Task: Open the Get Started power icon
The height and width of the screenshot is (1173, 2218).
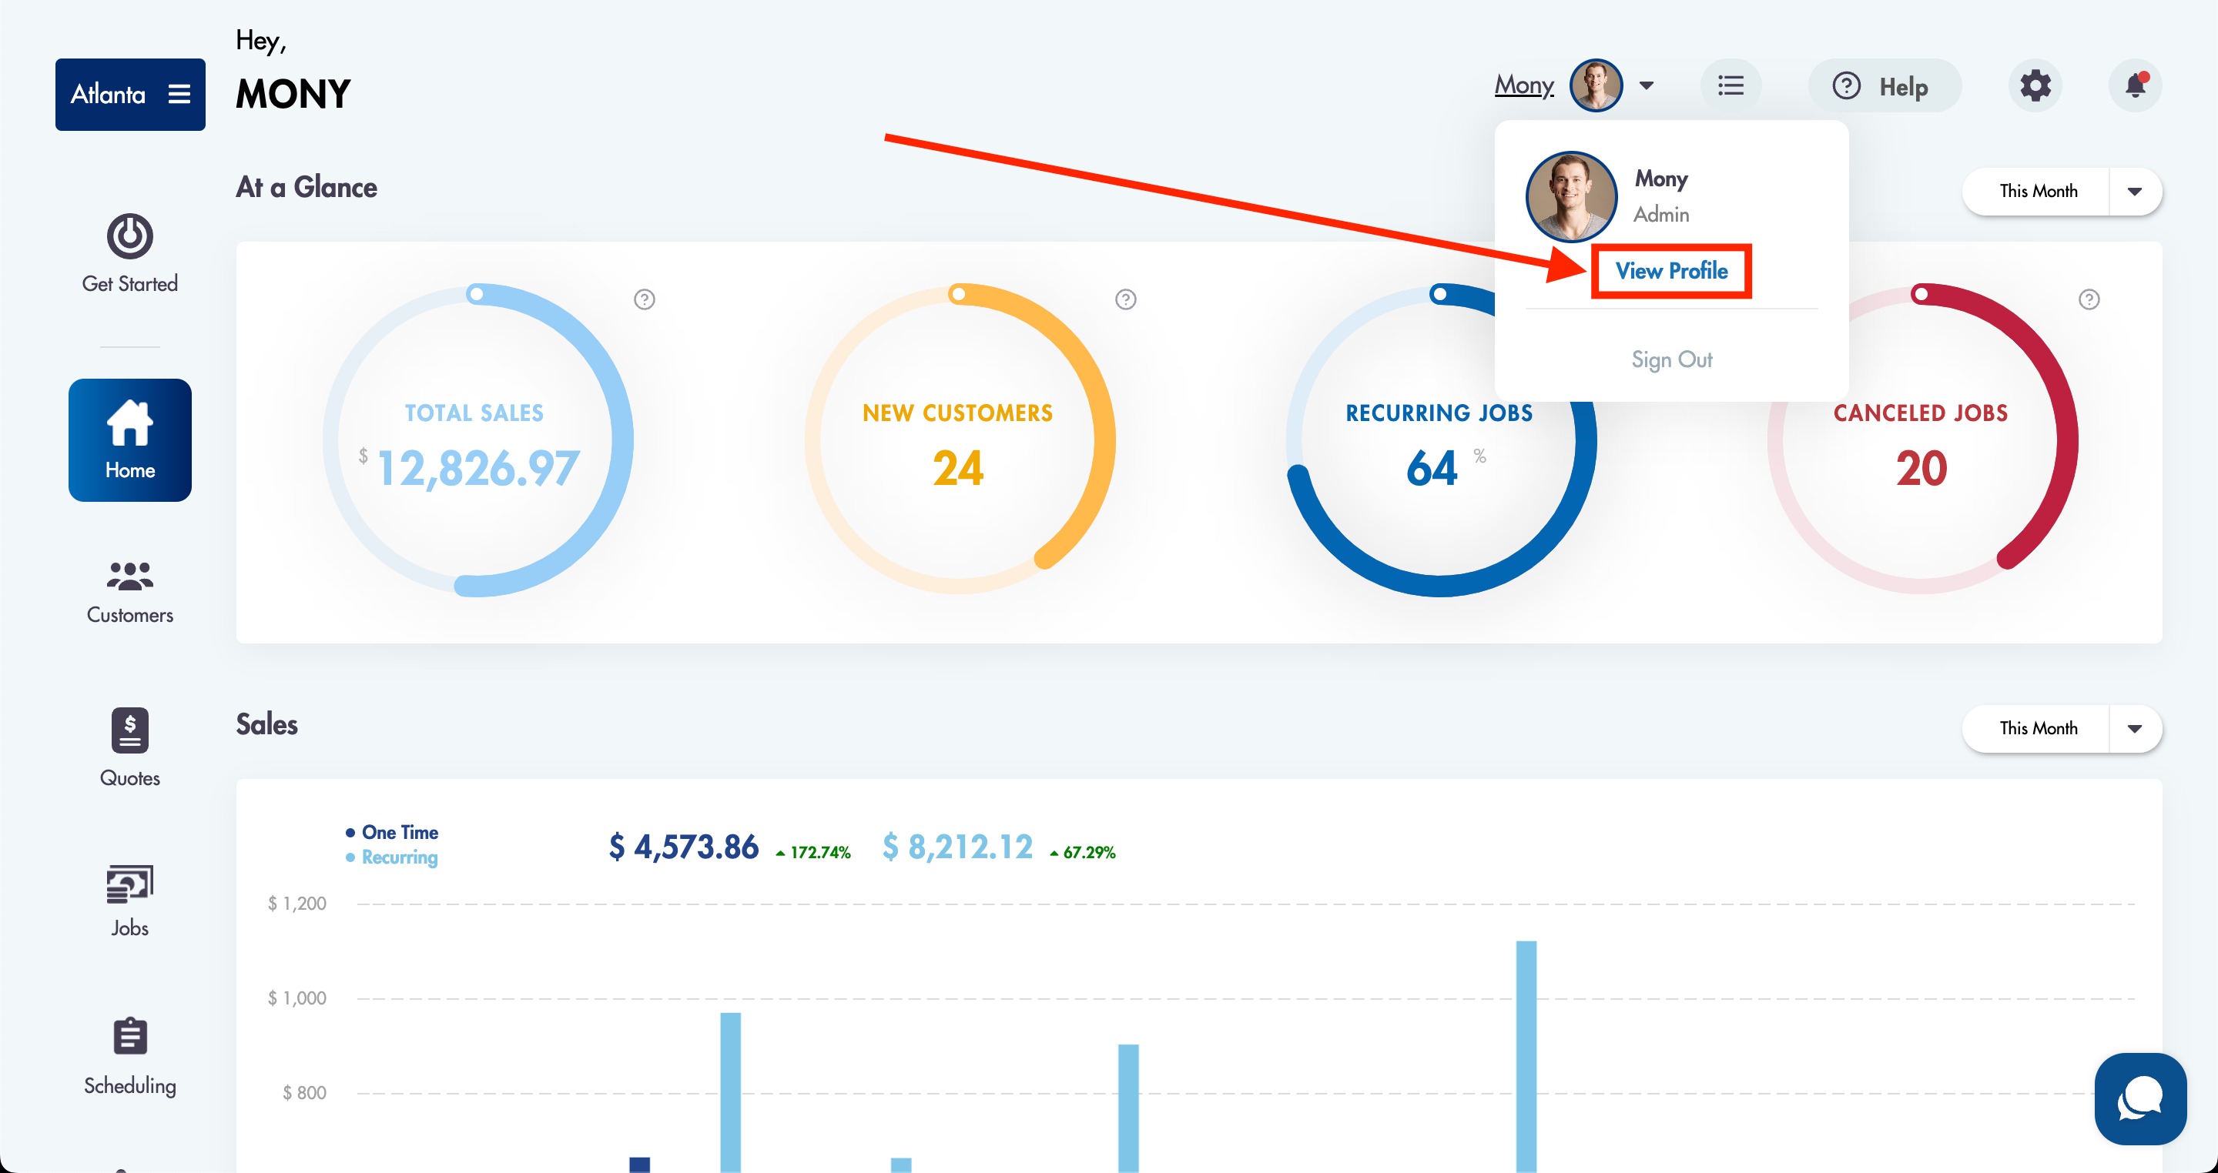Action: pos(130,236)
